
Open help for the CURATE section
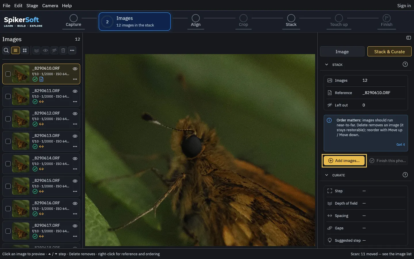point(405,175)
